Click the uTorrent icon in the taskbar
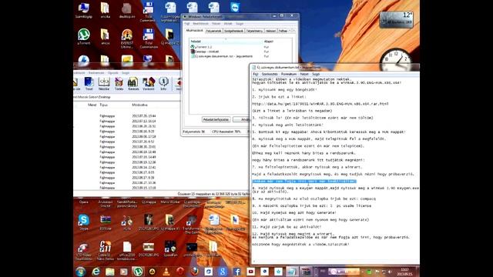 pos(138,272)
